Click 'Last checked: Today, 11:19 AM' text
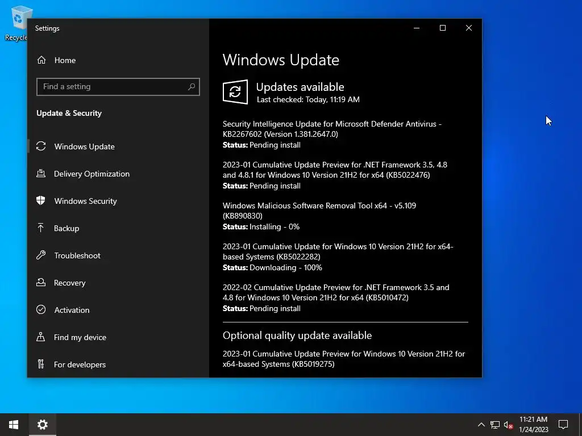 click(308, 99)
